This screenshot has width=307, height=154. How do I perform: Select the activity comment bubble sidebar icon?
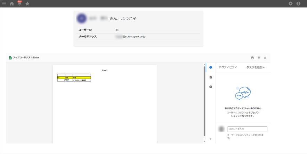[x=211, y=67]
